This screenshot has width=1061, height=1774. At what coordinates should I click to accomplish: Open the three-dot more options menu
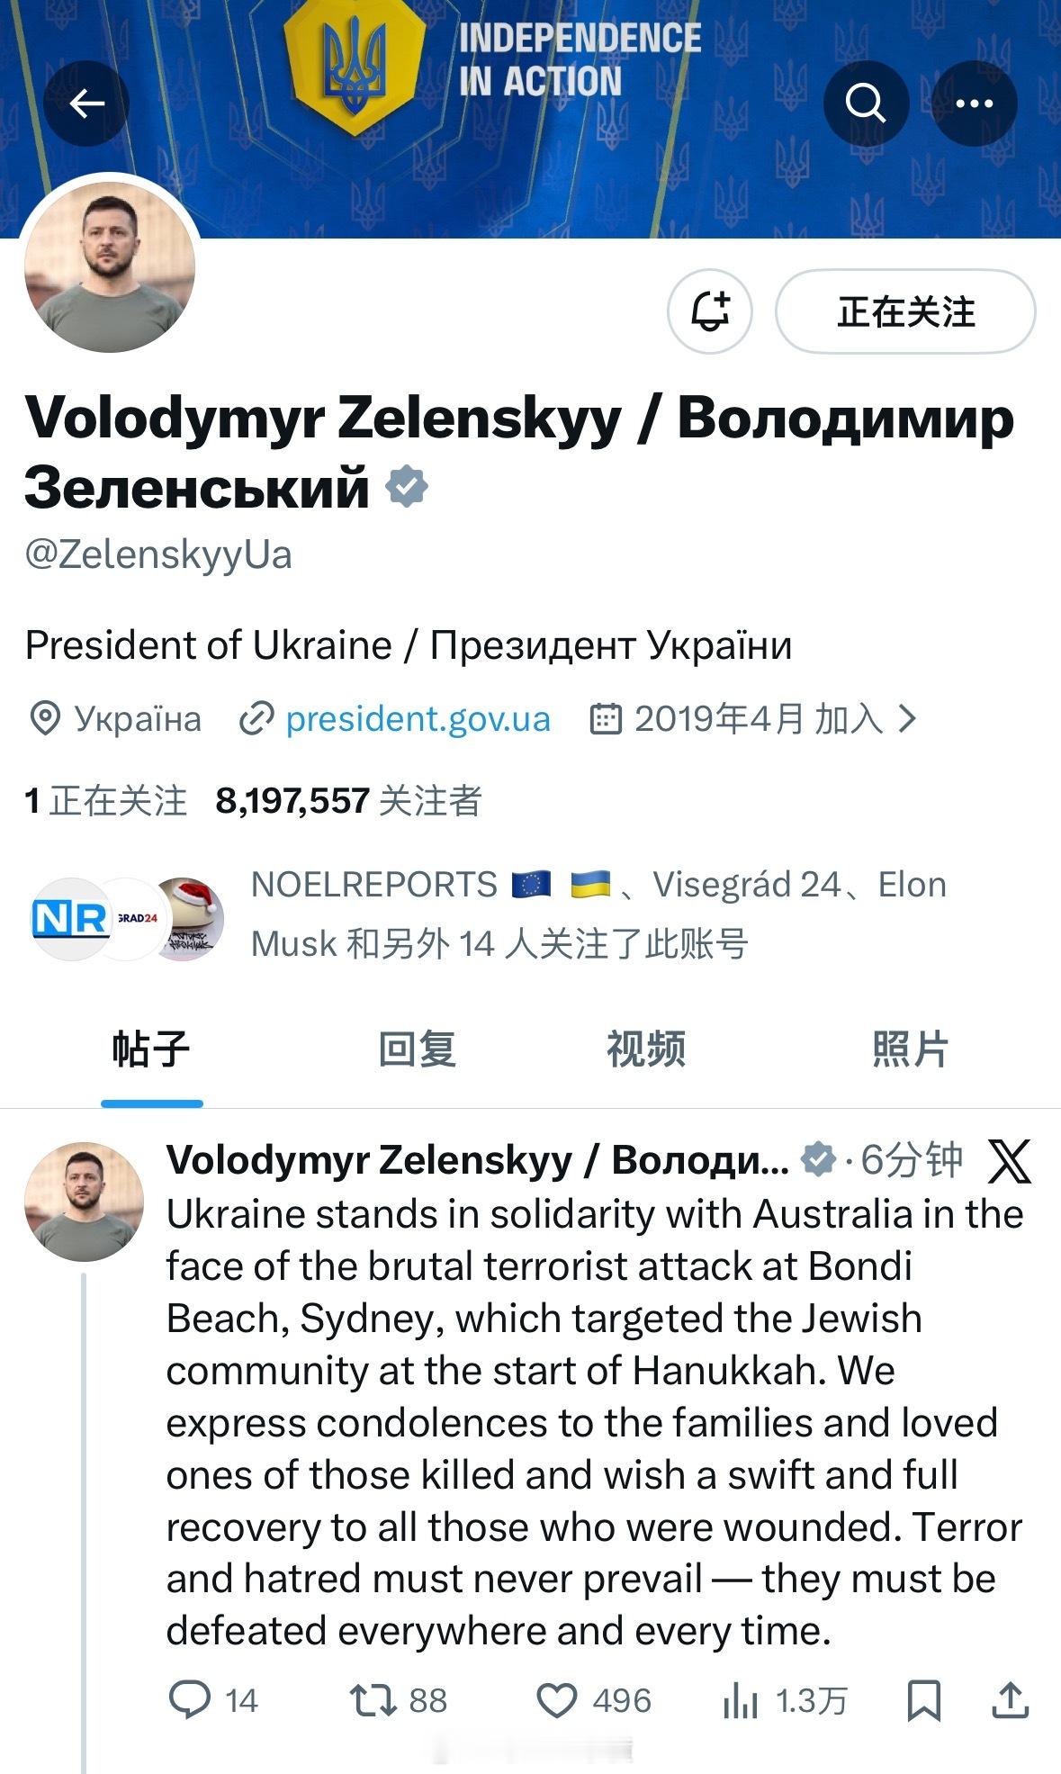pyautogui.click(x=974, y=104)
